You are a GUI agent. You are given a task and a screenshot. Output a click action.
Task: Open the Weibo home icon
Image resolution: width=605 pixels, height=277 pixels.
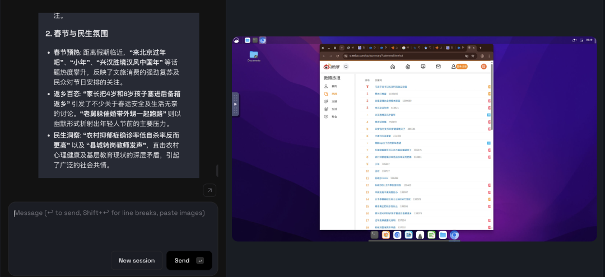393,66
